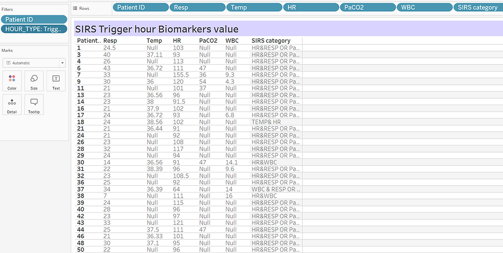Select Temp value 37.9 for patient 16

pos(153,108)
